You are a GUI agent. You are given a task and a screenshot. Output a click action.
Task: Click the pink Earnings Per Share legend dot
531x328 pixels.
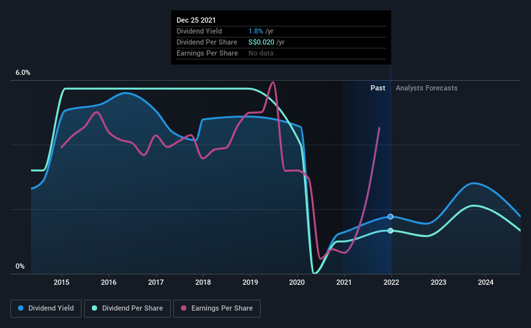184,308
